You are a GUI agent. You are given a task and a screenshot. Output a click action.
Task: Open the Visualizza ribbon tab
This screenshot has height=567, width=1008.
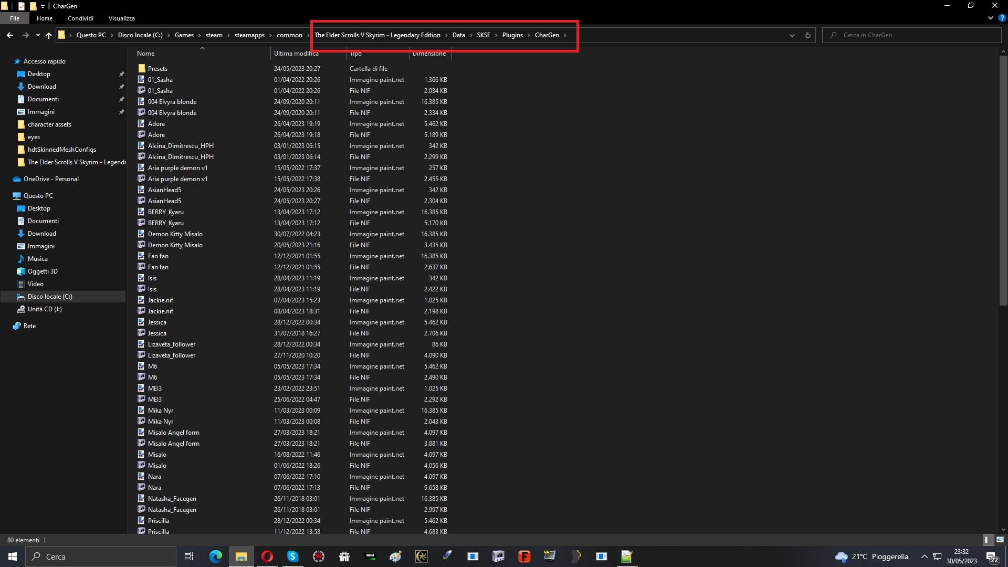pos(122,18)
